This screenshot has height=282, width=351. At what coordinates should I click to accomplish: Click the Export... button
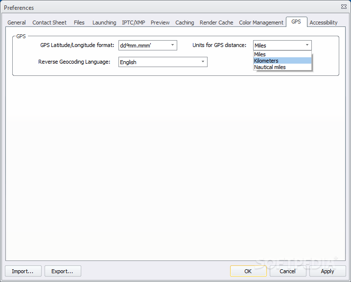coord(63,271)
